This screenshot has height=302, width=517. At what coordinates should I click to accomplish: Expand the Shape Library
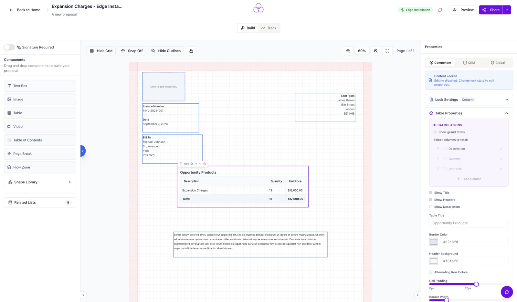tap(40, 182)
